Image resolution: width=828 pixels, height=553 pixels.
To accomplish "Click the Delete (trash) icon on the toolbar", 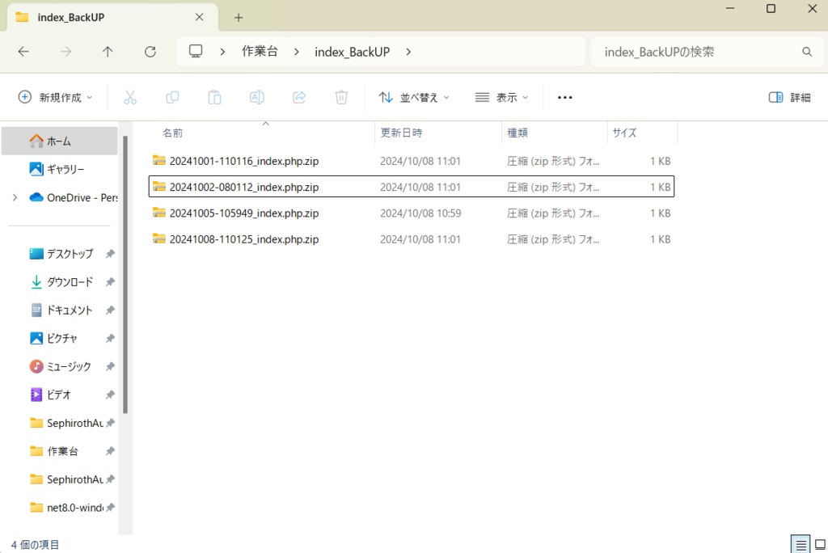I will pos(340,97).
